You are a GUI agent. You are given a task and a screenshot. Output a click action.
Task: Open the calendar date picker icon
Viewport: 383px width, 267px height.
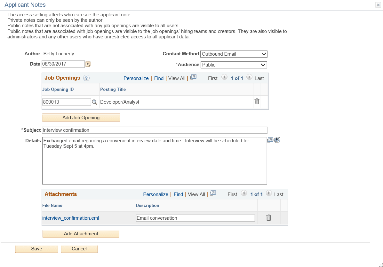click(88, 64)
